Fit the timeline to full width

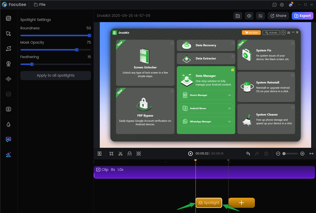[311, 154]
